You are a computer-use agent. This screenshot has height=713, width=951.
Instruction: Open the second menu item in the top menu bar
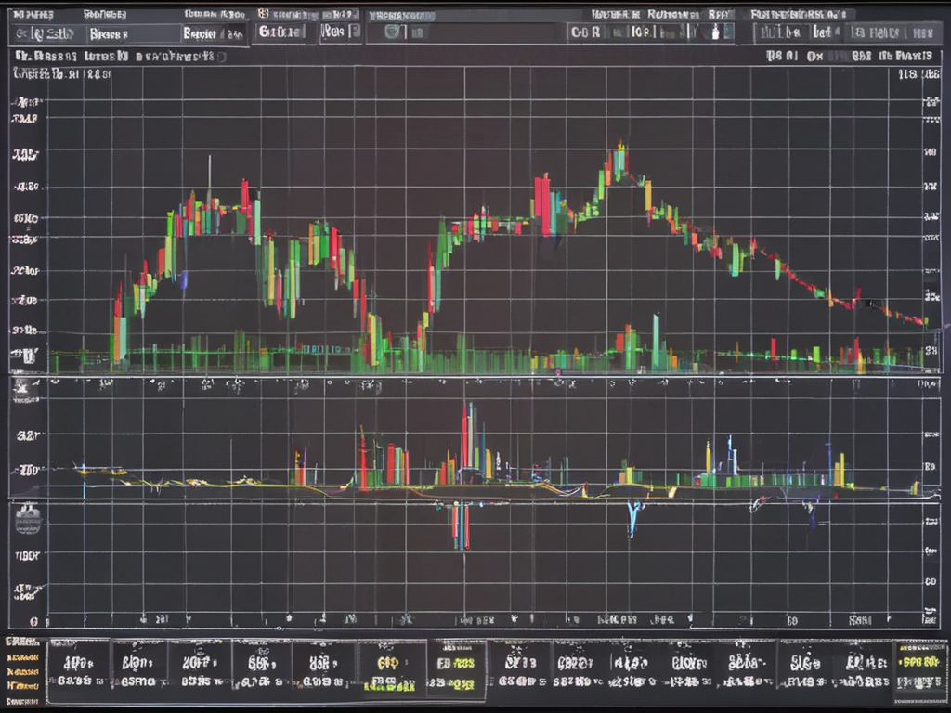tap(105, 15)
